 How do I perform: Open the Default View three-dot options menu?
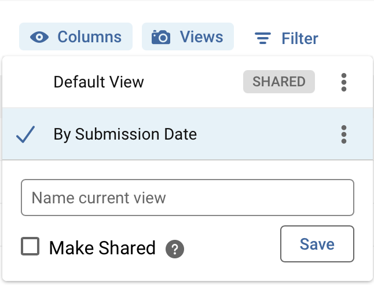pyautogui.click(x=344, y=82)
